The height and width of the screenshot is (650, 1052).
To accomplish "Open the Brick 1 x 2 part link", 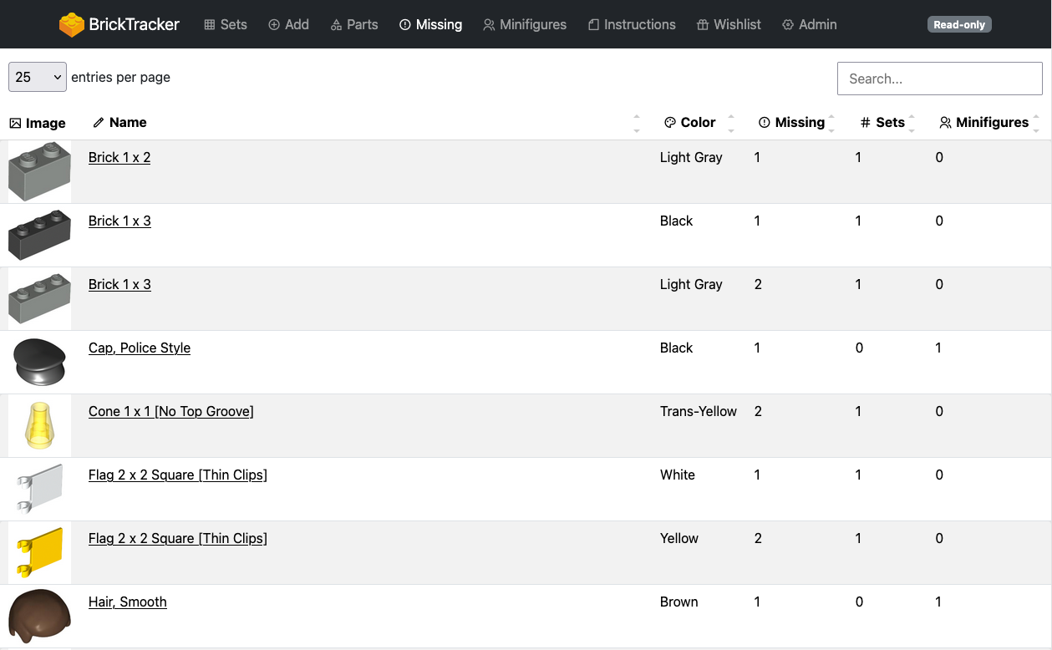I will (119, 158).
